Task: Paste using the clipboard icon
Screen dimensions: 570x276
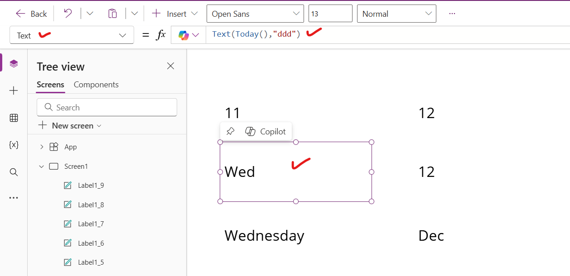Action: [x=112, y=13]
